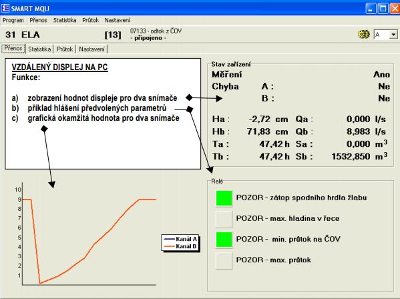The height and width of the screenshot is (299, 400).
Task: Toggle the green zátop spodního hrdla žlabu indicator
Action: coord(224,198)
